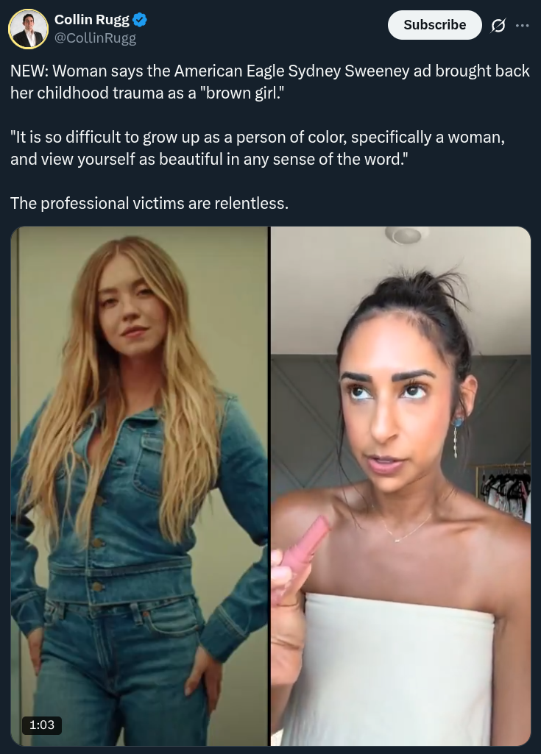Viewport: 541px width, 754px height.
Task: Open the Collin Rugg display name link
Action: click(91, 20)
